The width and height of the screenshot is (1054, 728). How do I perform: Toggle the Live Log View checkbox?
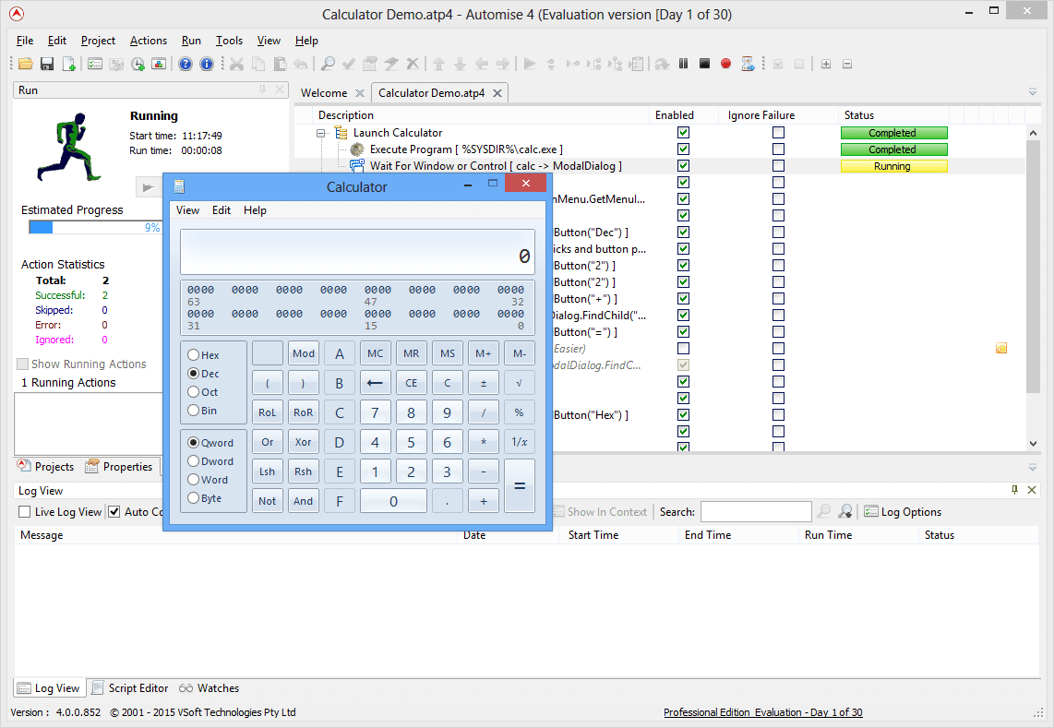(x=25, y=512)
